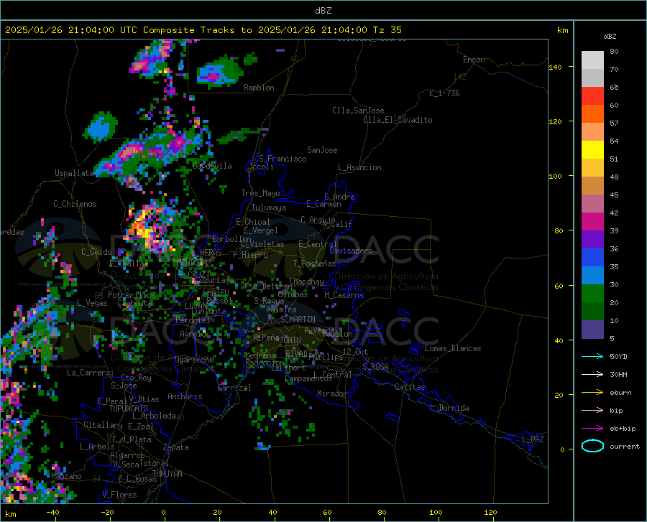Select the blue 35 dBZ color swatch
The image size is (647, 522).
tap(592, 258)
